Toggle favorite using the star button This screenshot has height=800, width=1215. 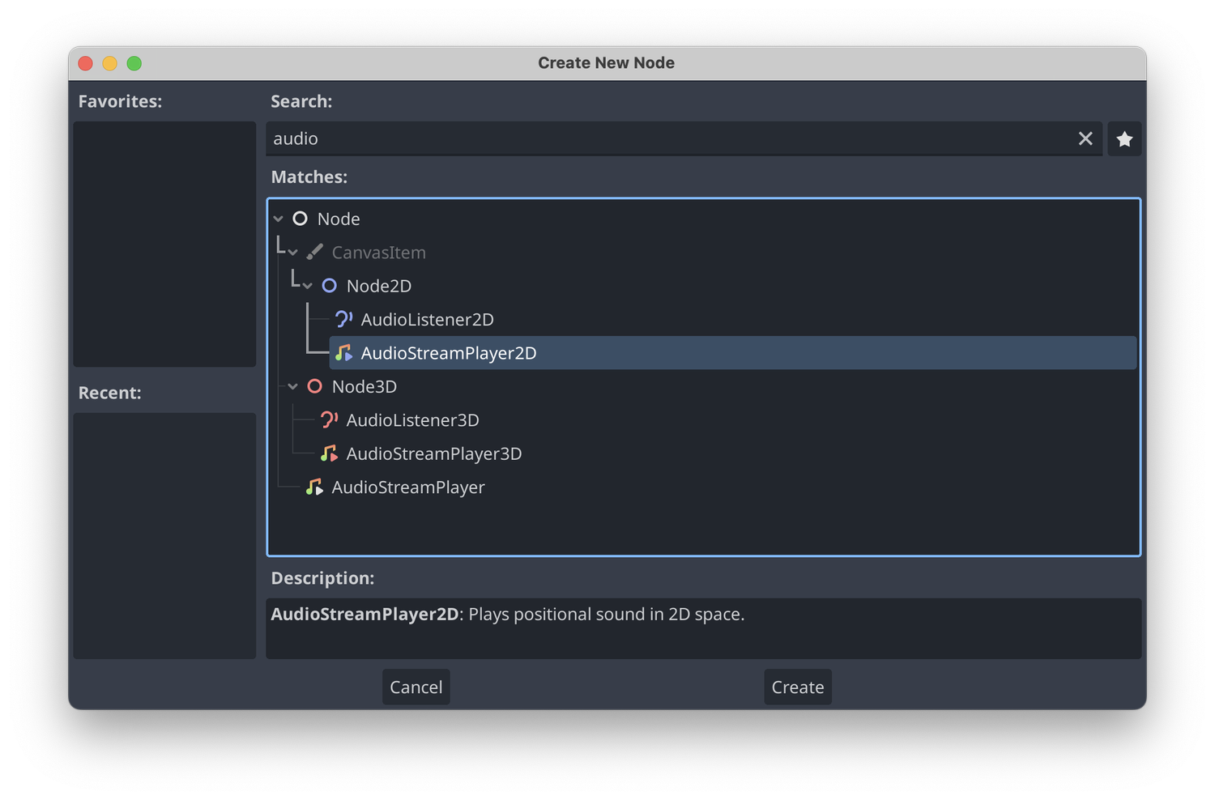click(x=1125, y=138)
